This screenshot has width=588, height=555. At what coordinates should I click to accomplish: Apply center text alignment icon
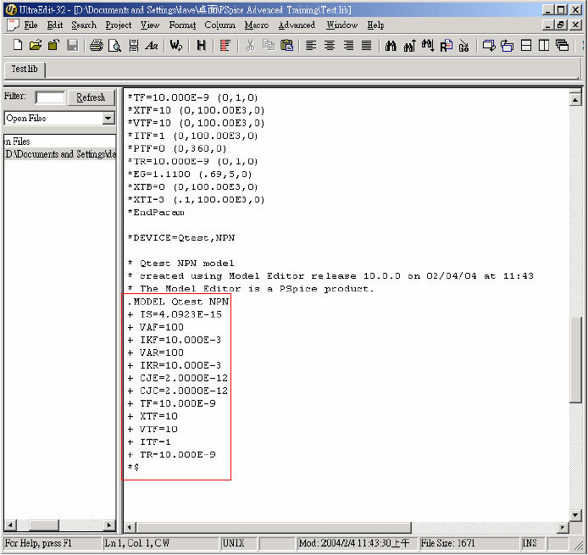click(x=330, y=46)
